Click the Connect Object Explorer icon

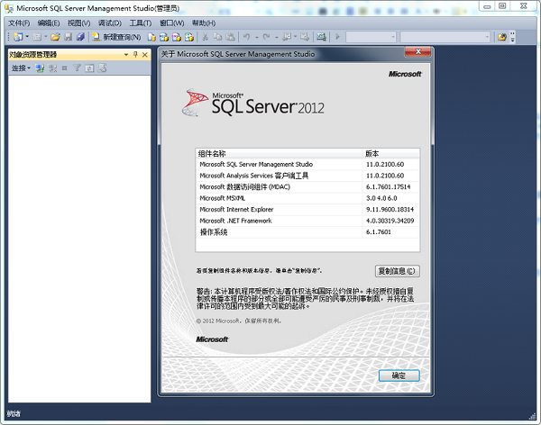tap(40, 68)
